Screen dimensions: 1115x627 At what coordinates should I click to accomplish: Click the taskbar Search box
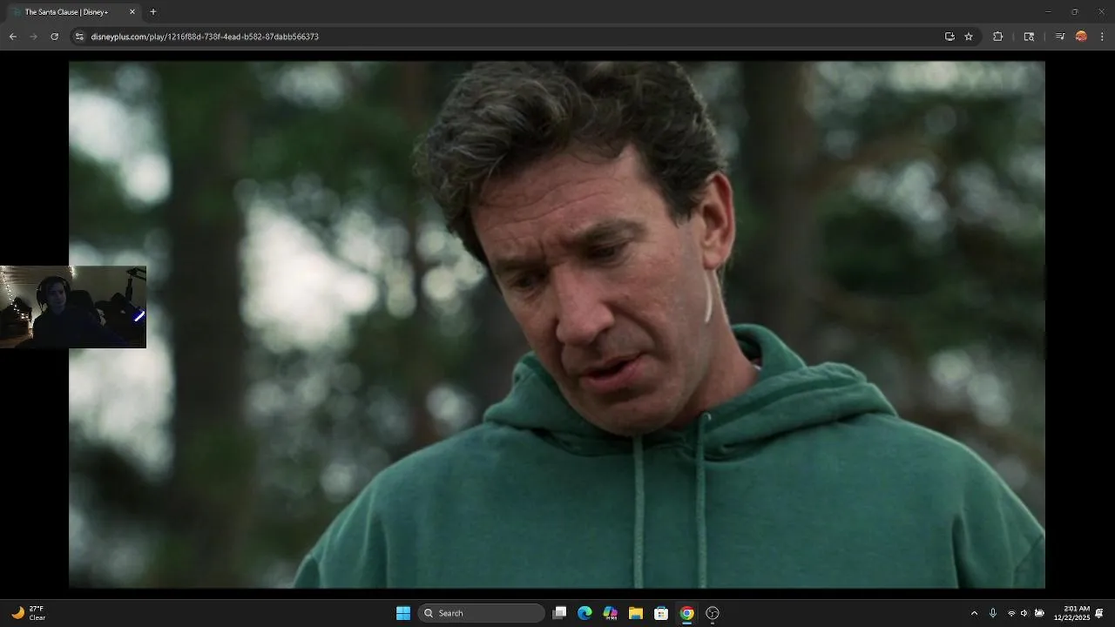click(482, 613)
